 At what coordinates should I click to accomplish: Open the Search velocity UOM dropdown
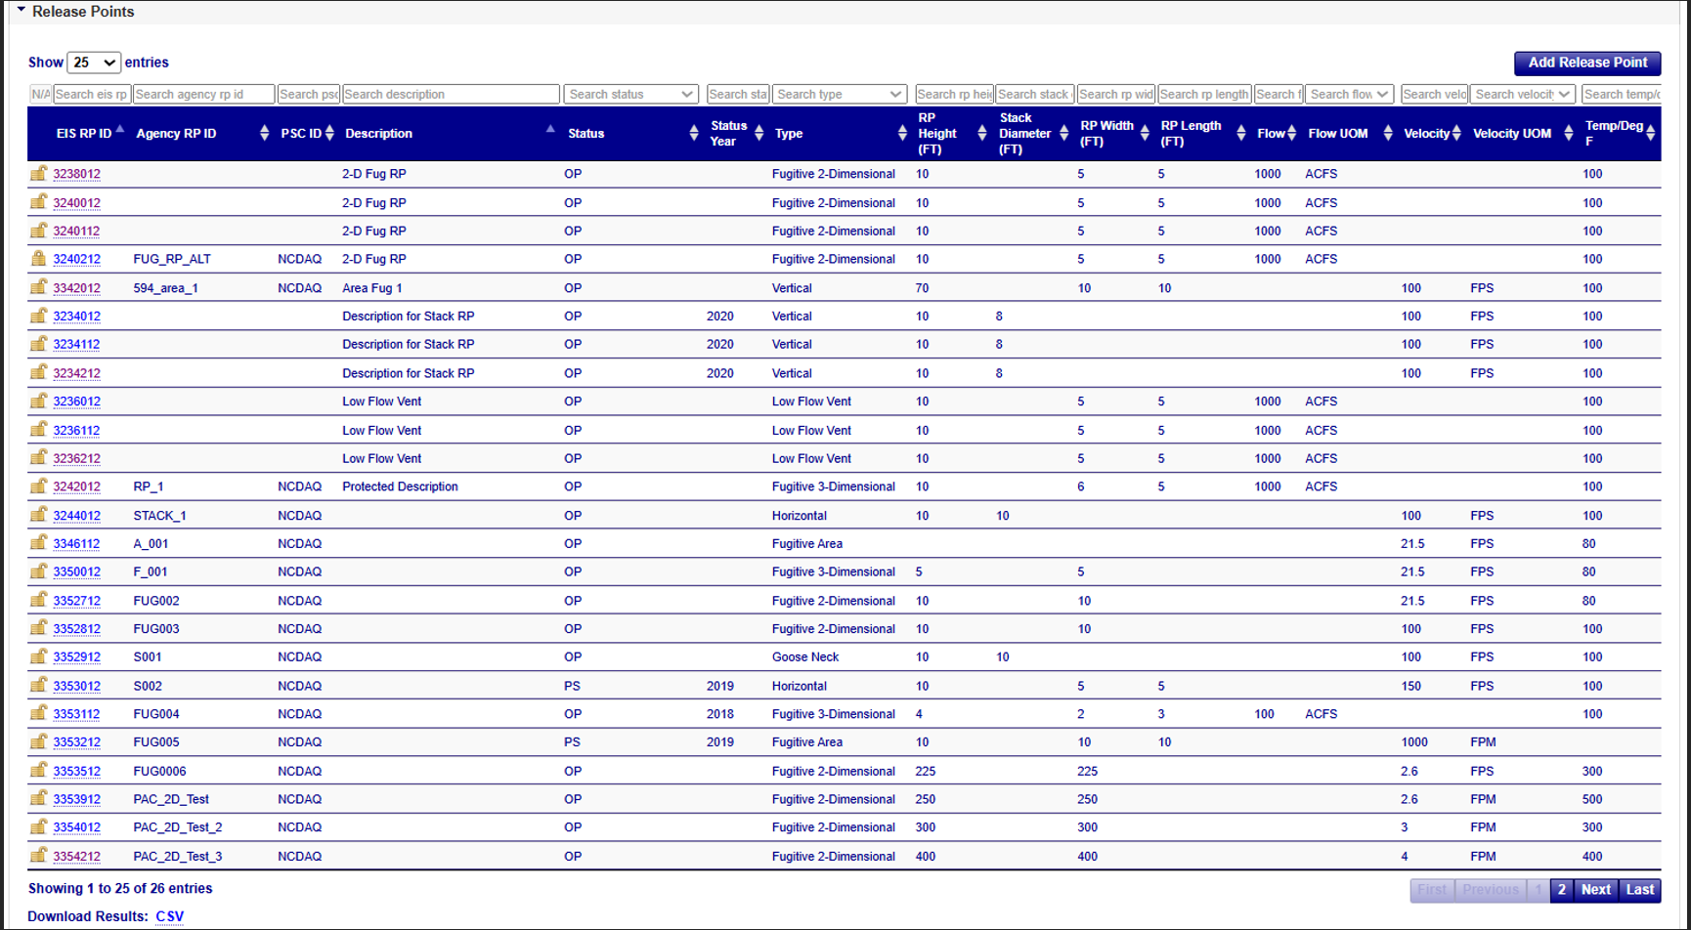[x=1522, y=94]
